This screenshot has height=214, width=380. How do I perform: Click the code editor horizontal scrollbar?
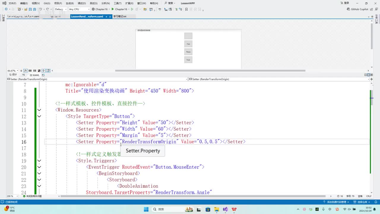click(x=193, y=196)
